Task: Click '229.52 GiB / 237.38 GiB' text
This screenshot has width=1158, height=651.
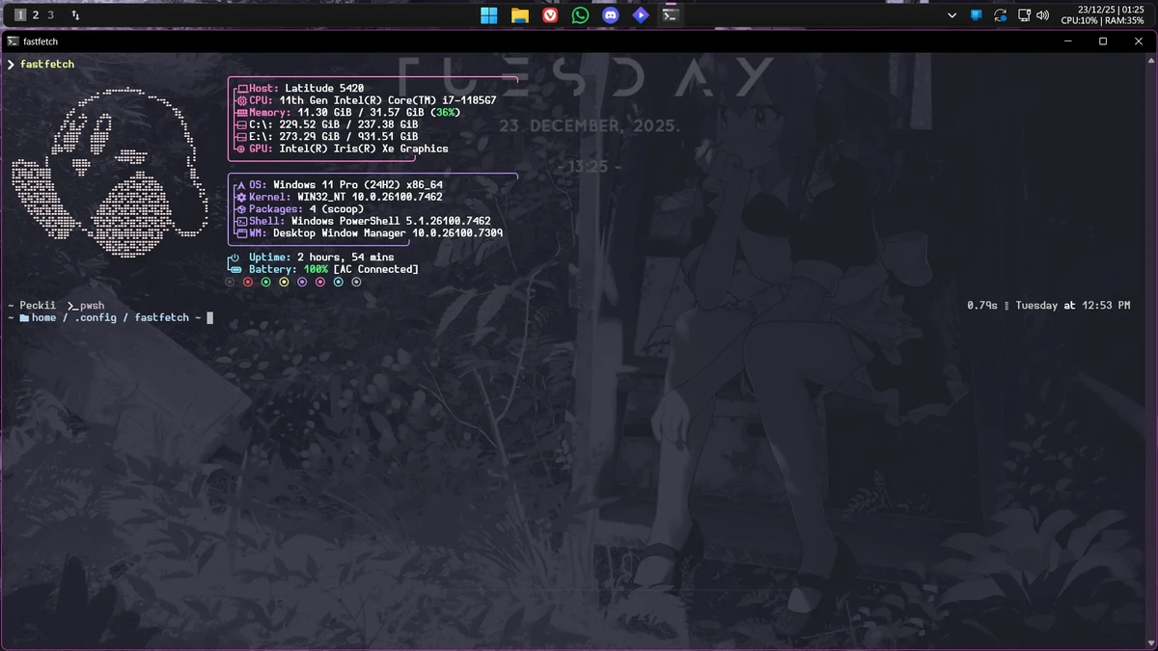Action: click(x=348, y=124)
